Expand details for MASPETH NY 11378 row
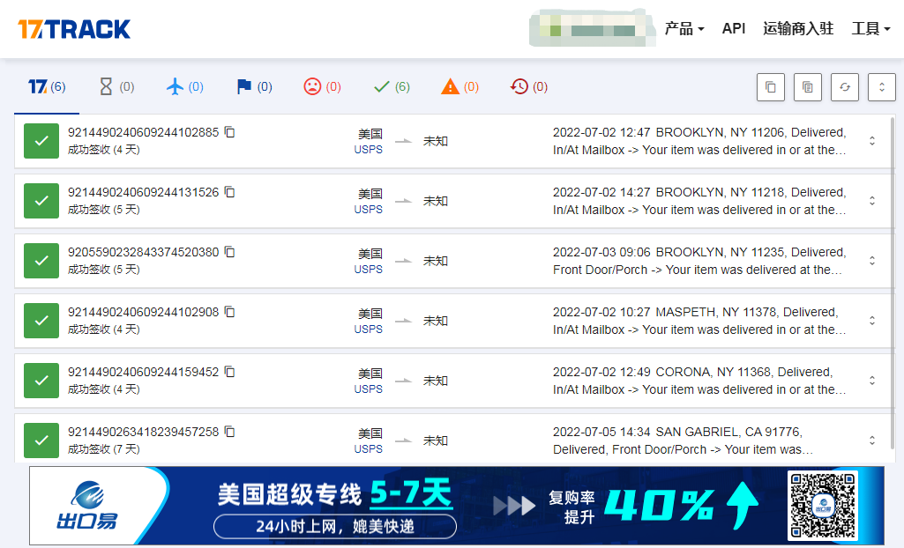 (x=872, y=321)
